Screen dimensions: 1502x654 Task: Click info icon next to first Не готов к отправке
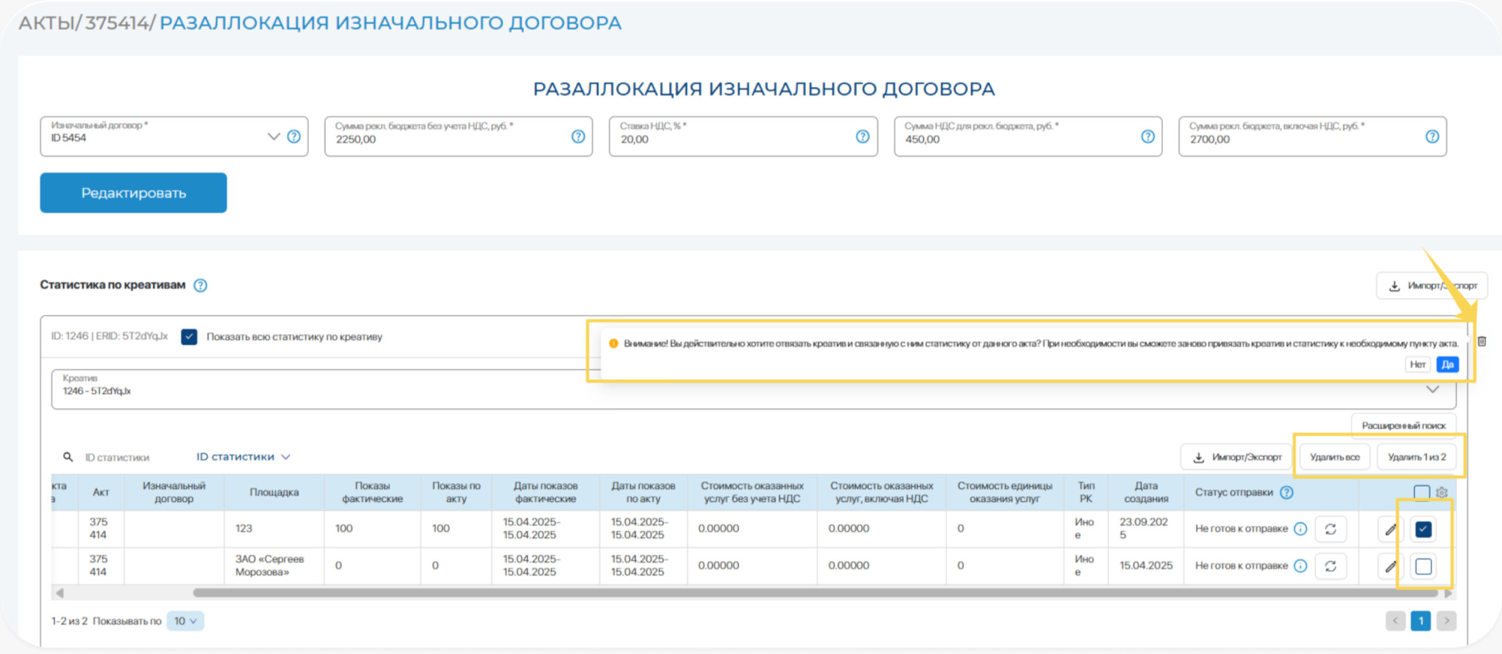point(1301,529)
